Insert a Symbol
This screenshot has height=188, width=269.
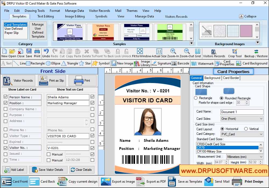101,63
